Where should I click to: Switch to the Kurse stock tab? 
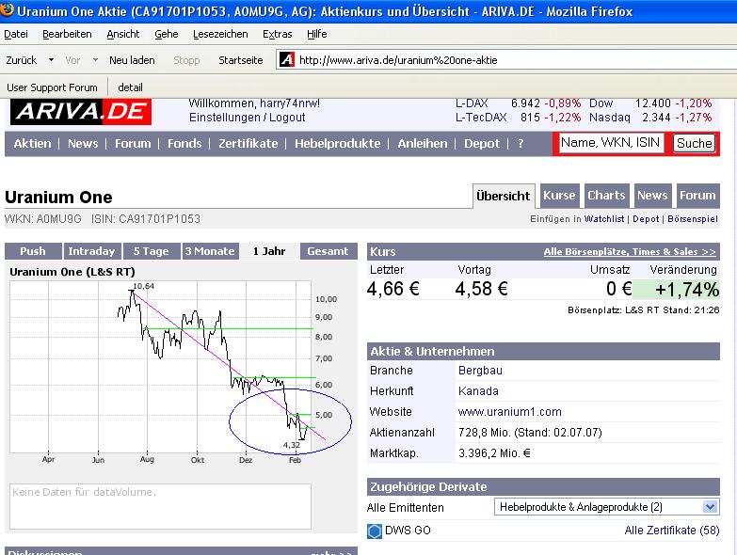[x=559, y=196]
